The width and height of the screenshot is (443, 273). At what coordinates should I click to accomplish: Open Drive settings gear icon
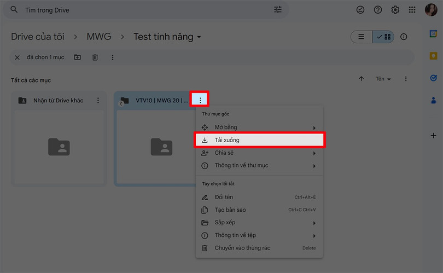coord(395,10)
